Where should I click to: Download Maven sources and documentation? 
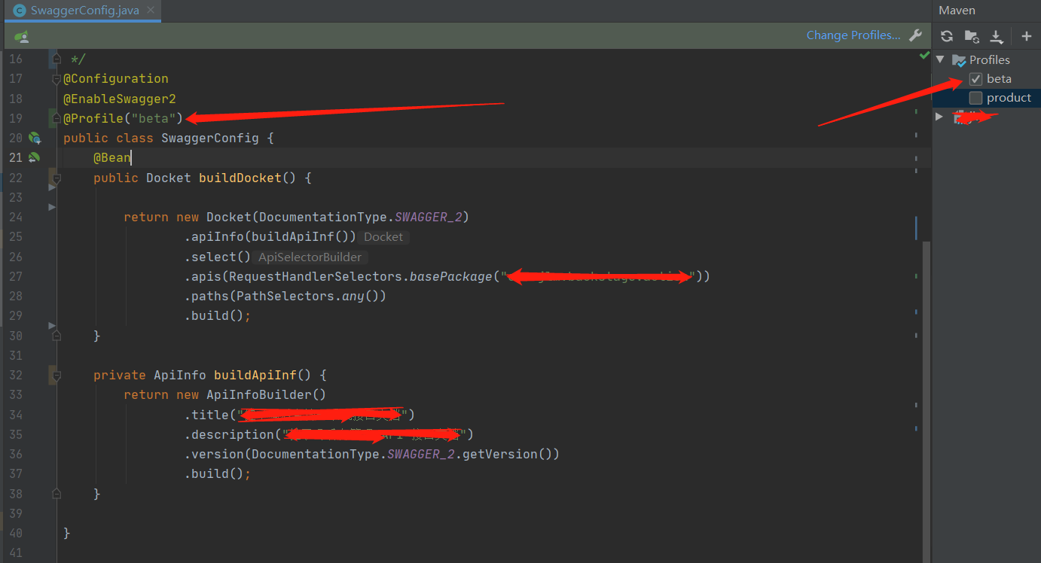[x=997, y=36]
